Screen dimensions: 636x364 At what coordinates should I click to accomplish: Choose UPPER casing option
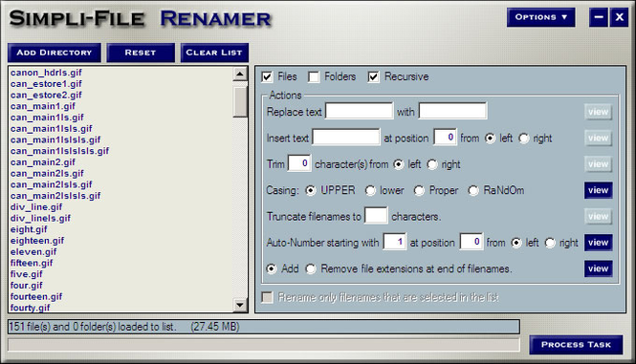tap(311, 190)
